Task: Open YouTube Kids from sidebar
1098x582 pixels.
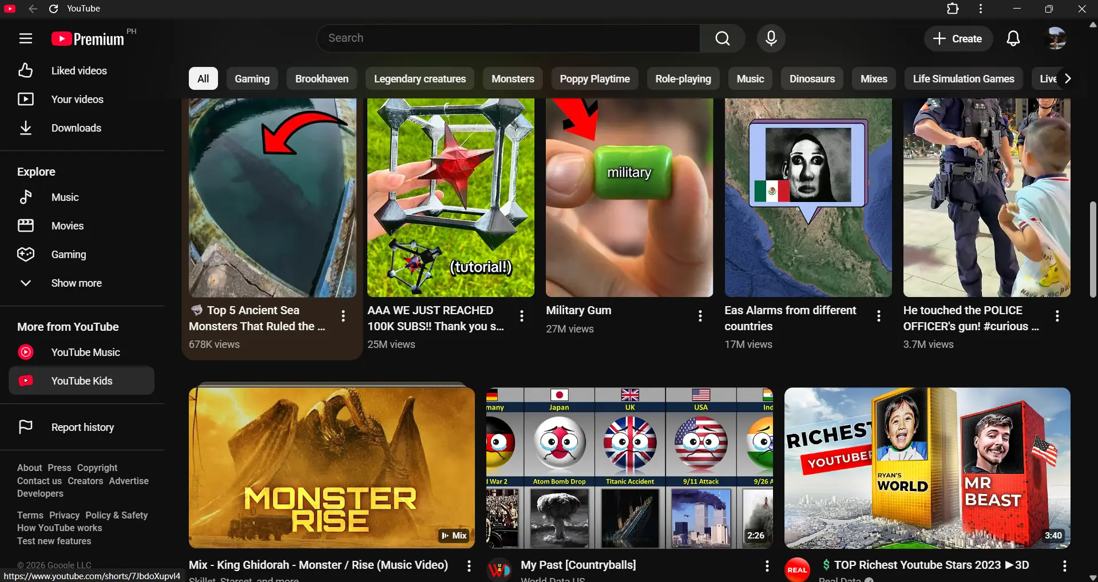Action: 82,381
